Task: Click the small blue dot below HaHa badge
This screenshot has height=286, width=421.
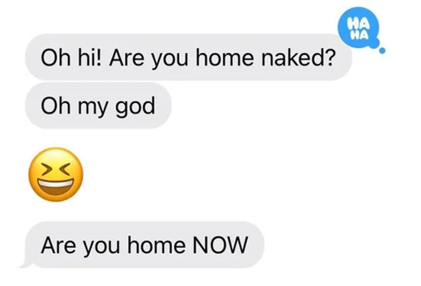Action: pos(382,50)
